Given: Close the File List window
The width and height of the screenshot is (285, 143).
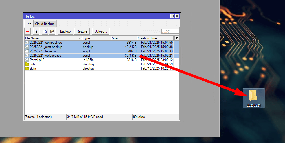Looking at the screenshot, I should pyautogui.click(x=177, y=16).
